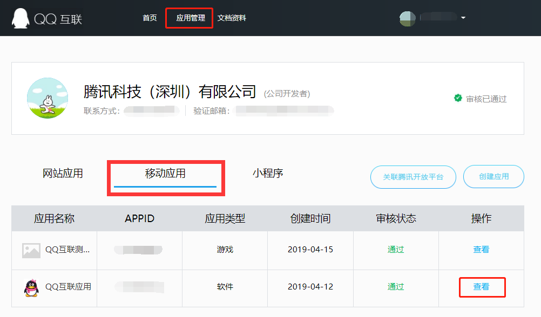The width and height of the screenshot is (541, 317).
Task: Click the 验证邮箱 label
Action: click(212, 111)
